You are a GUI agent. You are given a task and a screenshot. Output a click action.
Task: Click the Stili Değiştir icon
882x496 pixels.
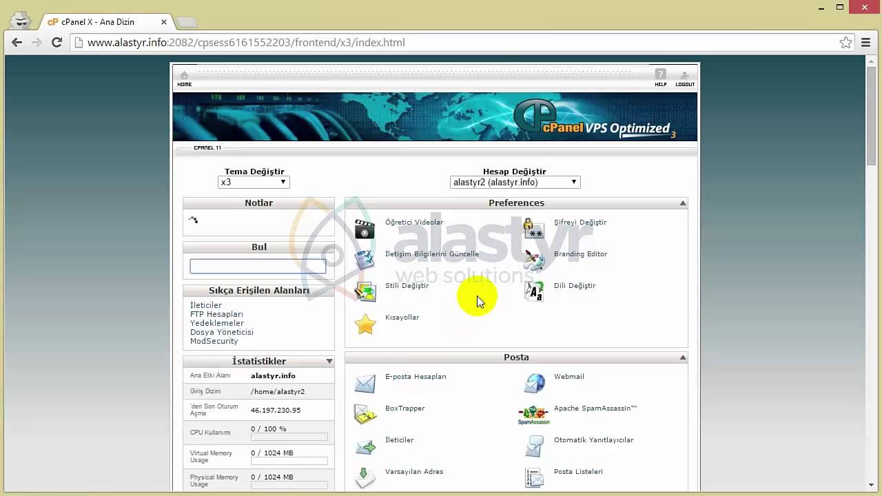point(365,291)
